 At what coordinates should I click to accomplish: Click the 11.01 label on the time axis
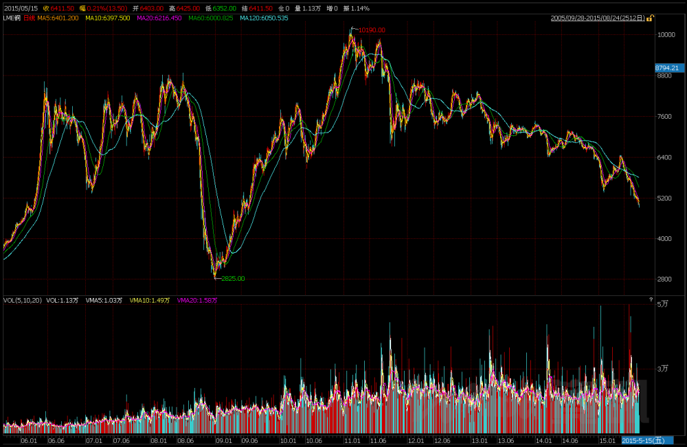[353, 441]
